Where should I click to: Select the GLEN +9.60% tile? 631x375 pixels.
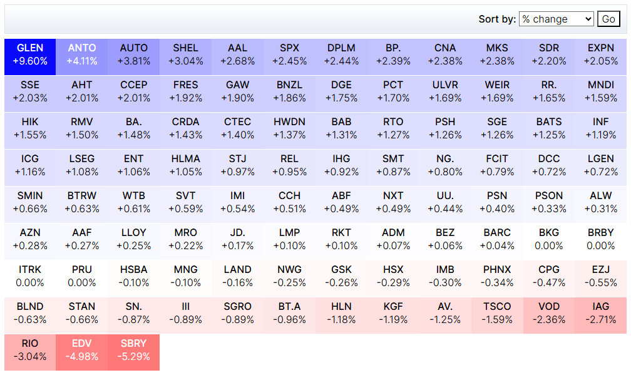coord(30,55)
